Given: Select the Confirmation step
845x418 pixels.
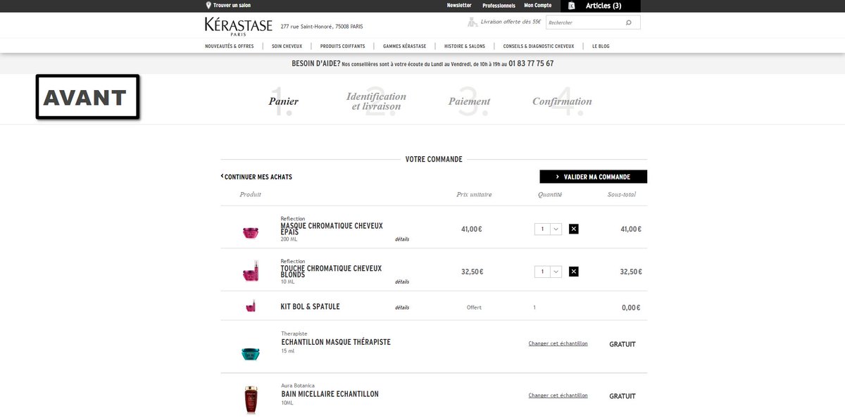Looking at the screenshot, I should (562, 101).
